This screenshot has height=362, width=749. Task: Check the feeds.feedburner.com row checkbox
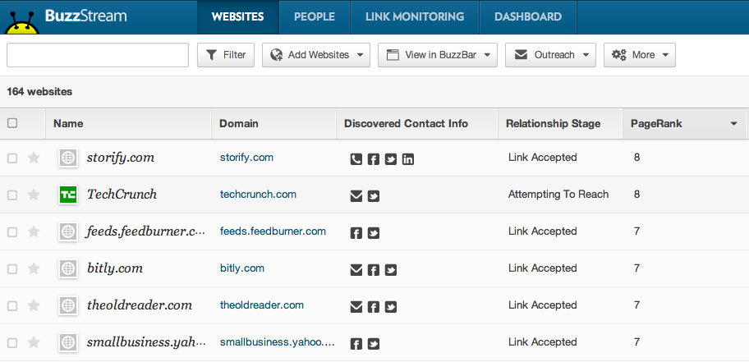point(12,232)
